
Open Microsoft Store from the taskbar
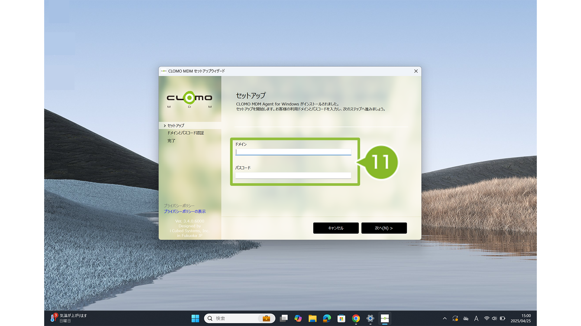coord(341,319)
